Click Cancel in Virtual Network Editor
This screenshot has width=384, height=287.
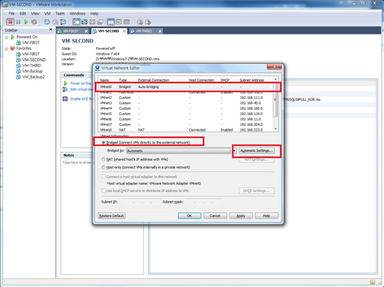(x=215, y=216)
